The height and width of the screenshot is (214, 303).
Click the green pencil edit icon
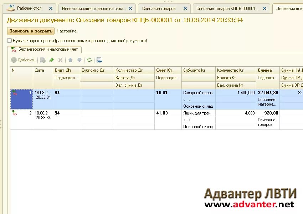pyautogui.click(x=51, y=60)
